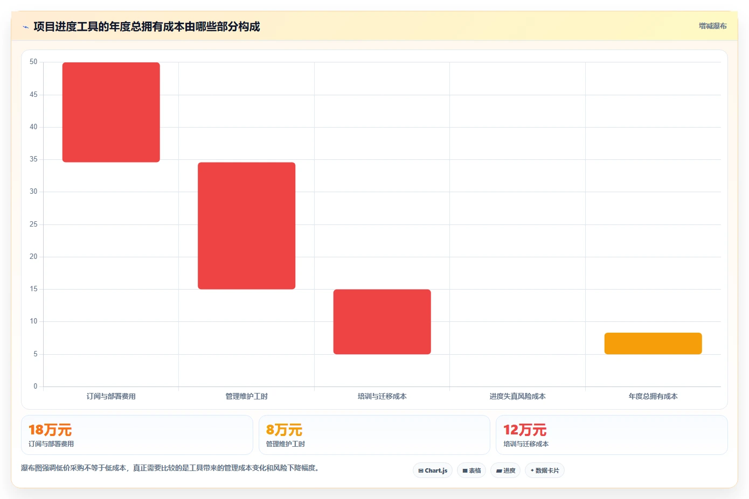Click the 表格 tag chip
Viewport: 749px width, 499px height.
coord(471,470)
